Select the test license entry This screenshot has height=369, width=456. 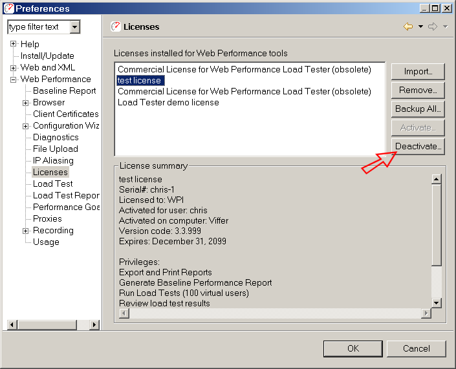[x=141, y=81]
